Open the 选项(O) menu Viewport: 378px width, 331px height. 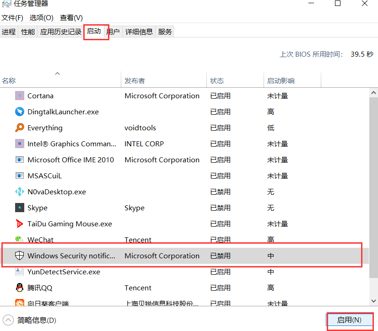coord(41,18)
